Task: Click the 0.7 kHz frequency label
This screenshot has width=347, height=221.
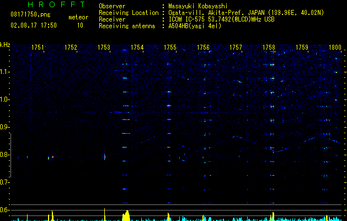Action: pos(4,182)
